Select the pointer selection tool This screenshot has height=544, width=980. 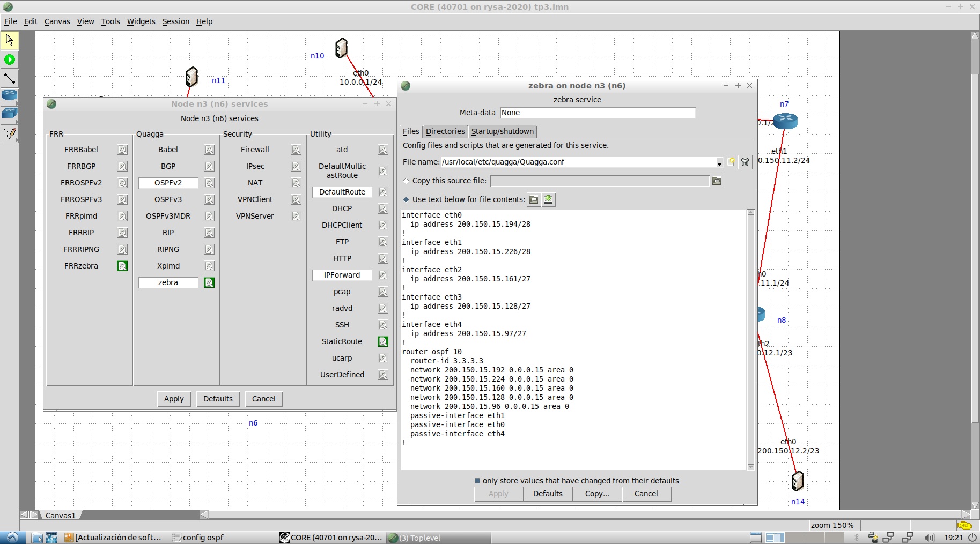point(10,40)
